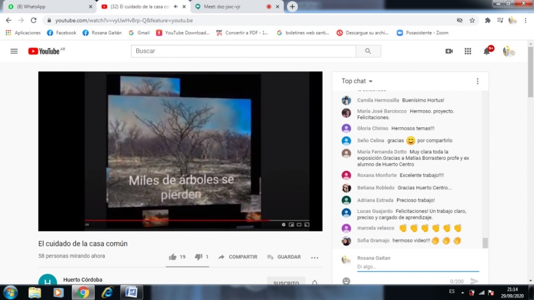
Task: Open Chrome extensions puzzle icon
Action: [x=487, y=20]
